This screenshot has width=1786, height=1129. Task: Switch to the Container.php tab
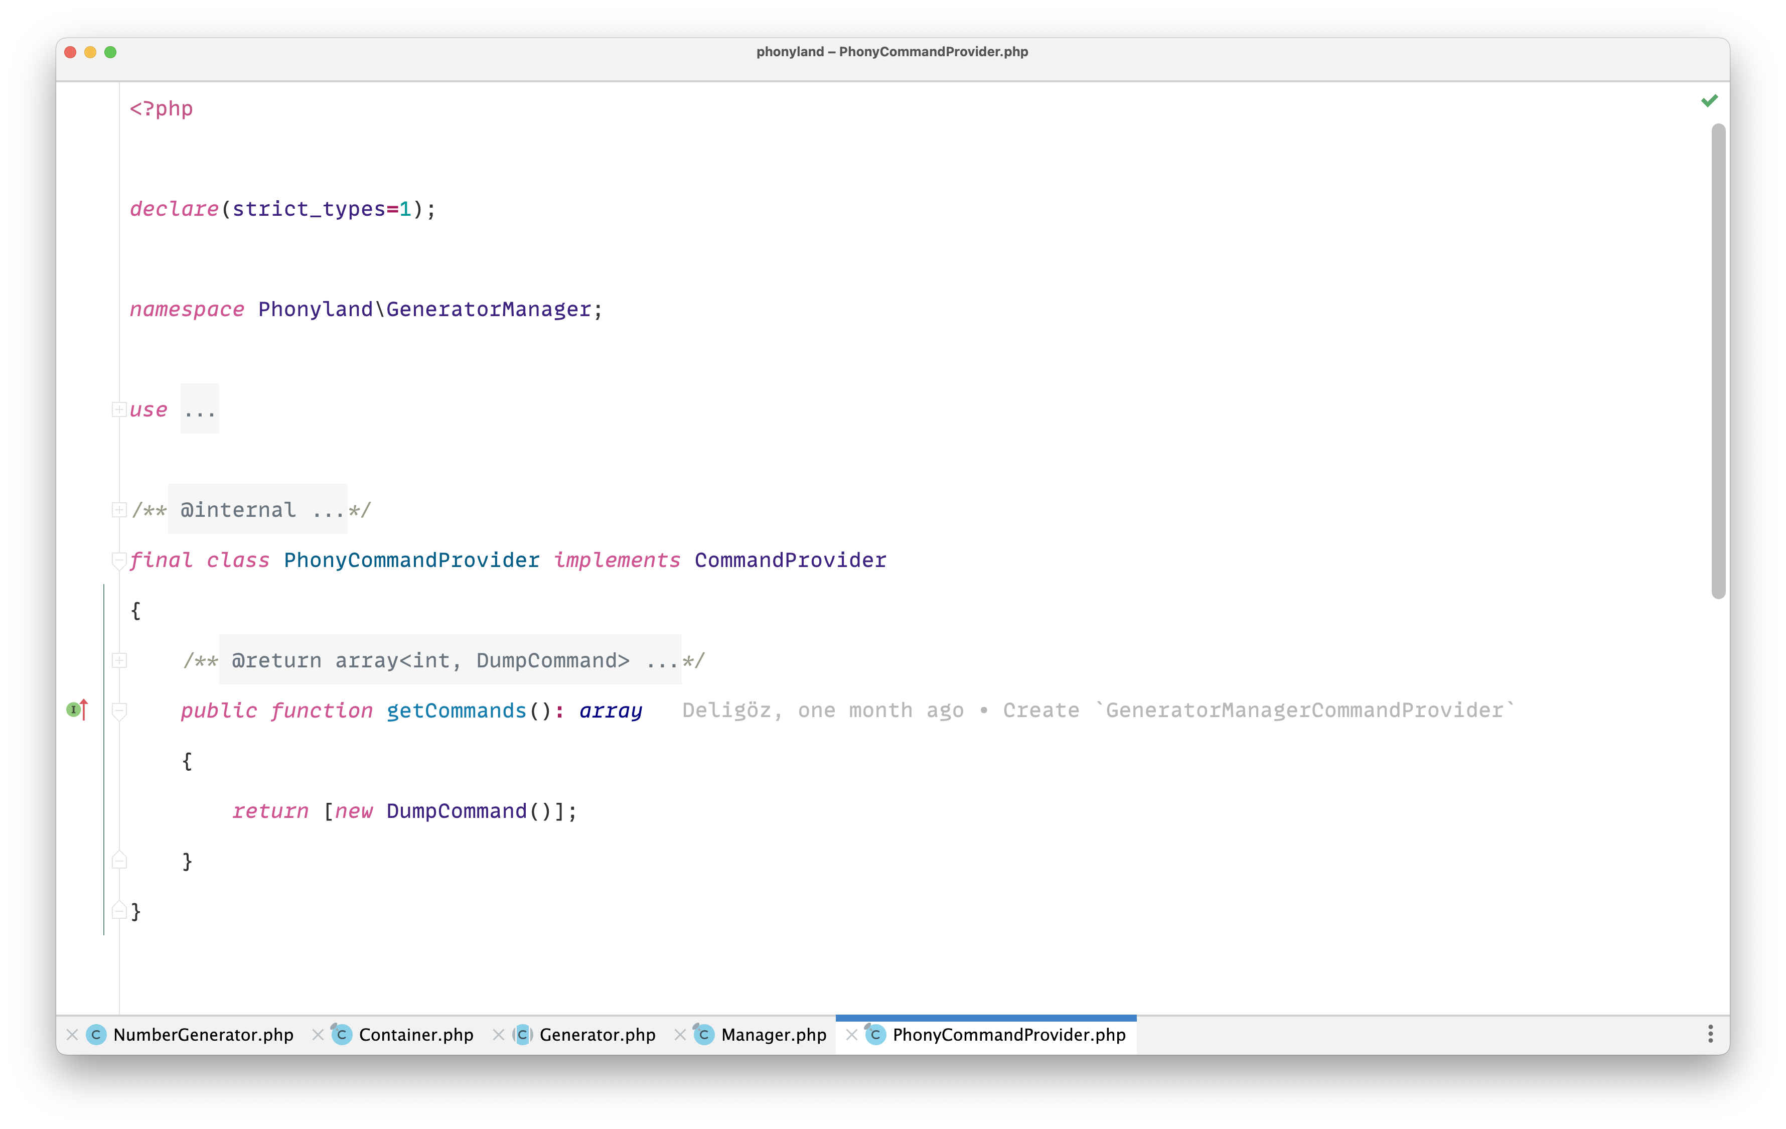pyautogui.click(x=415, y=1035)
